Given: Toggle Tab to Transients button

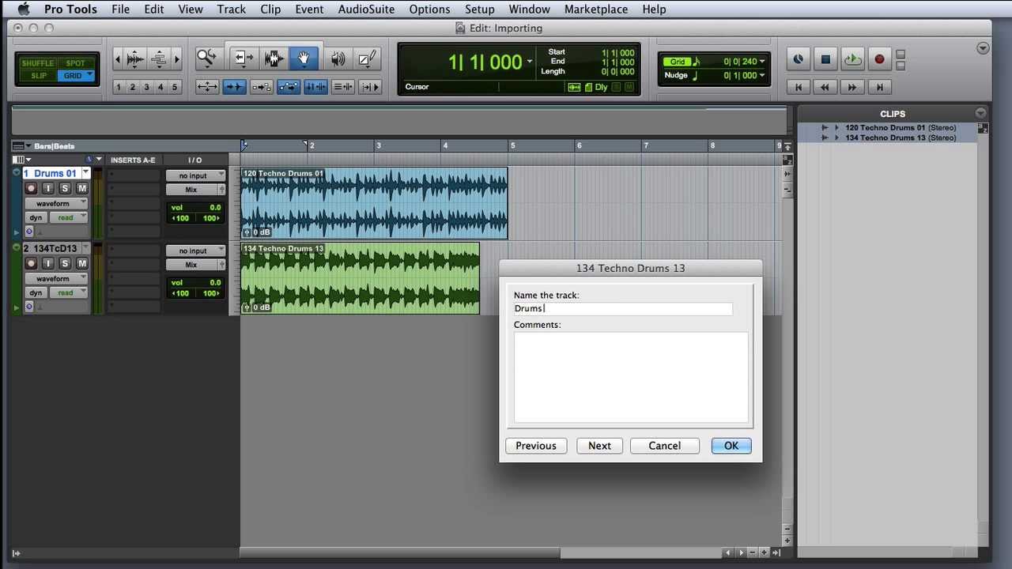Looking at the screenshot, I should 234,87.
